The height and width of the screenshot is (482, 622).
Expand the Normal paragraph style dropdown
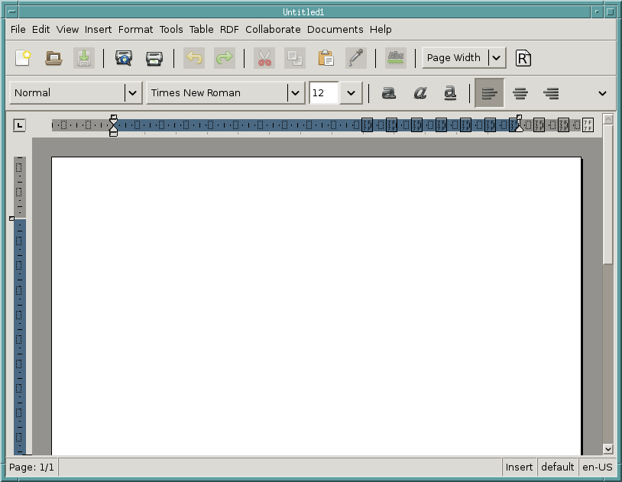(133, 93)
